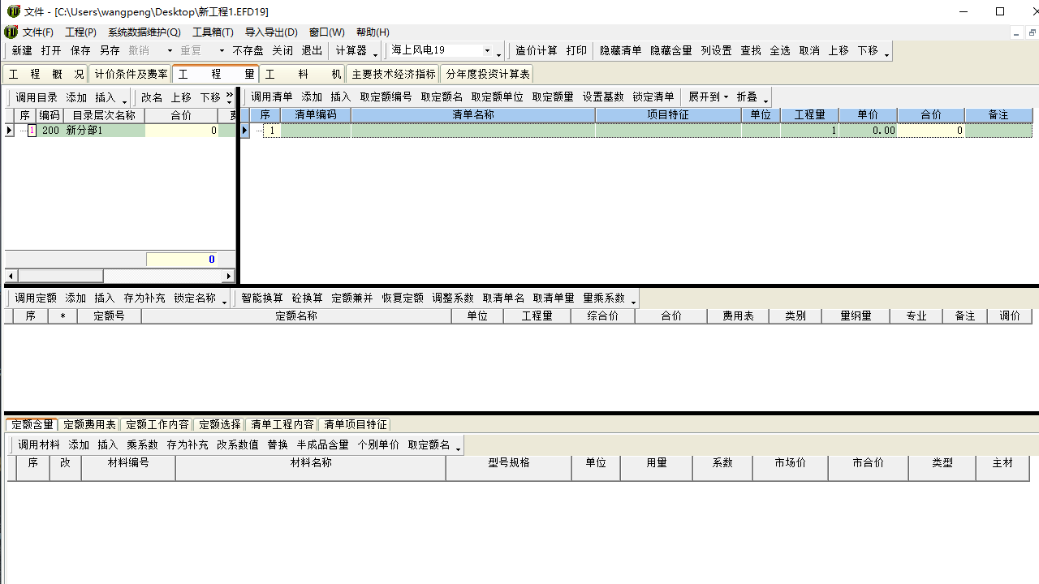
Task: Click 智能换算 button
Action: click(262, 298)
